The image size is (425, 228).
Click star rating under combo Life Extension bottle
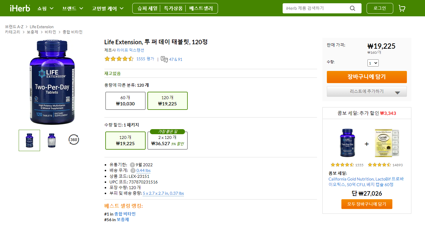pos(342,165)
